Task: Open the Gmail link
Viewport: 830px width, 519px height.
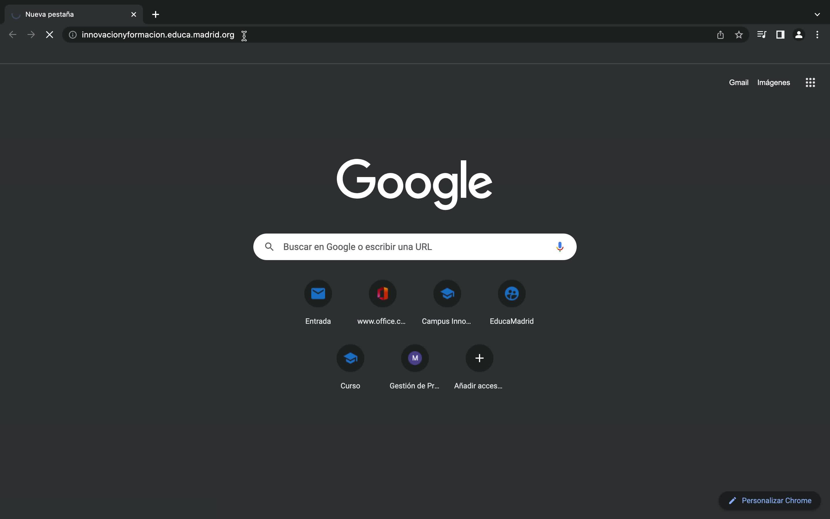Action: [738, 82]
